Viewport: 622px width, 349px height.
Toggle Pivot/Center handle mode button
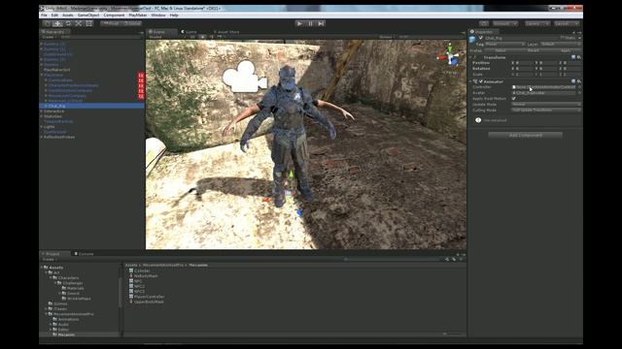tap(111, 23)
